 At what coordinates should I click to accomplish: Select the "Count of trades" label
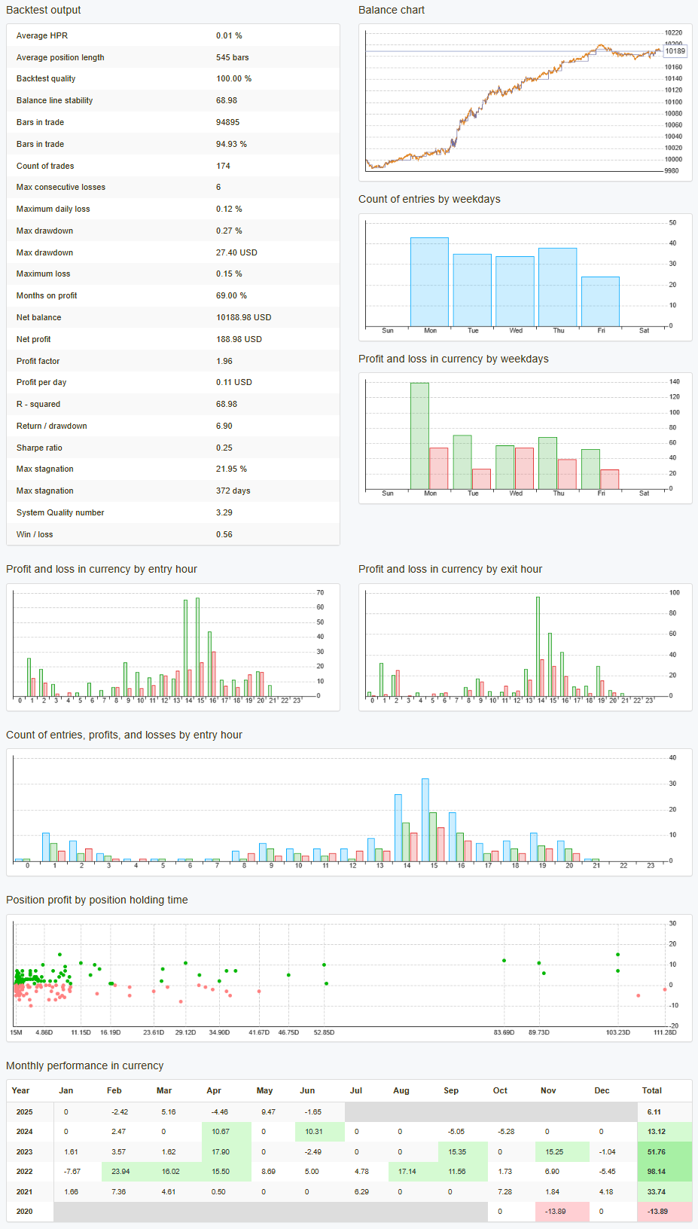click(x=45, y=166)
